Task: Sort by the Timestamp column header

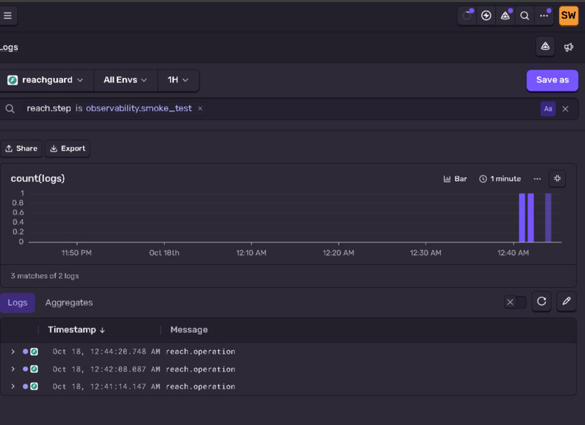Action: point(76,330)
